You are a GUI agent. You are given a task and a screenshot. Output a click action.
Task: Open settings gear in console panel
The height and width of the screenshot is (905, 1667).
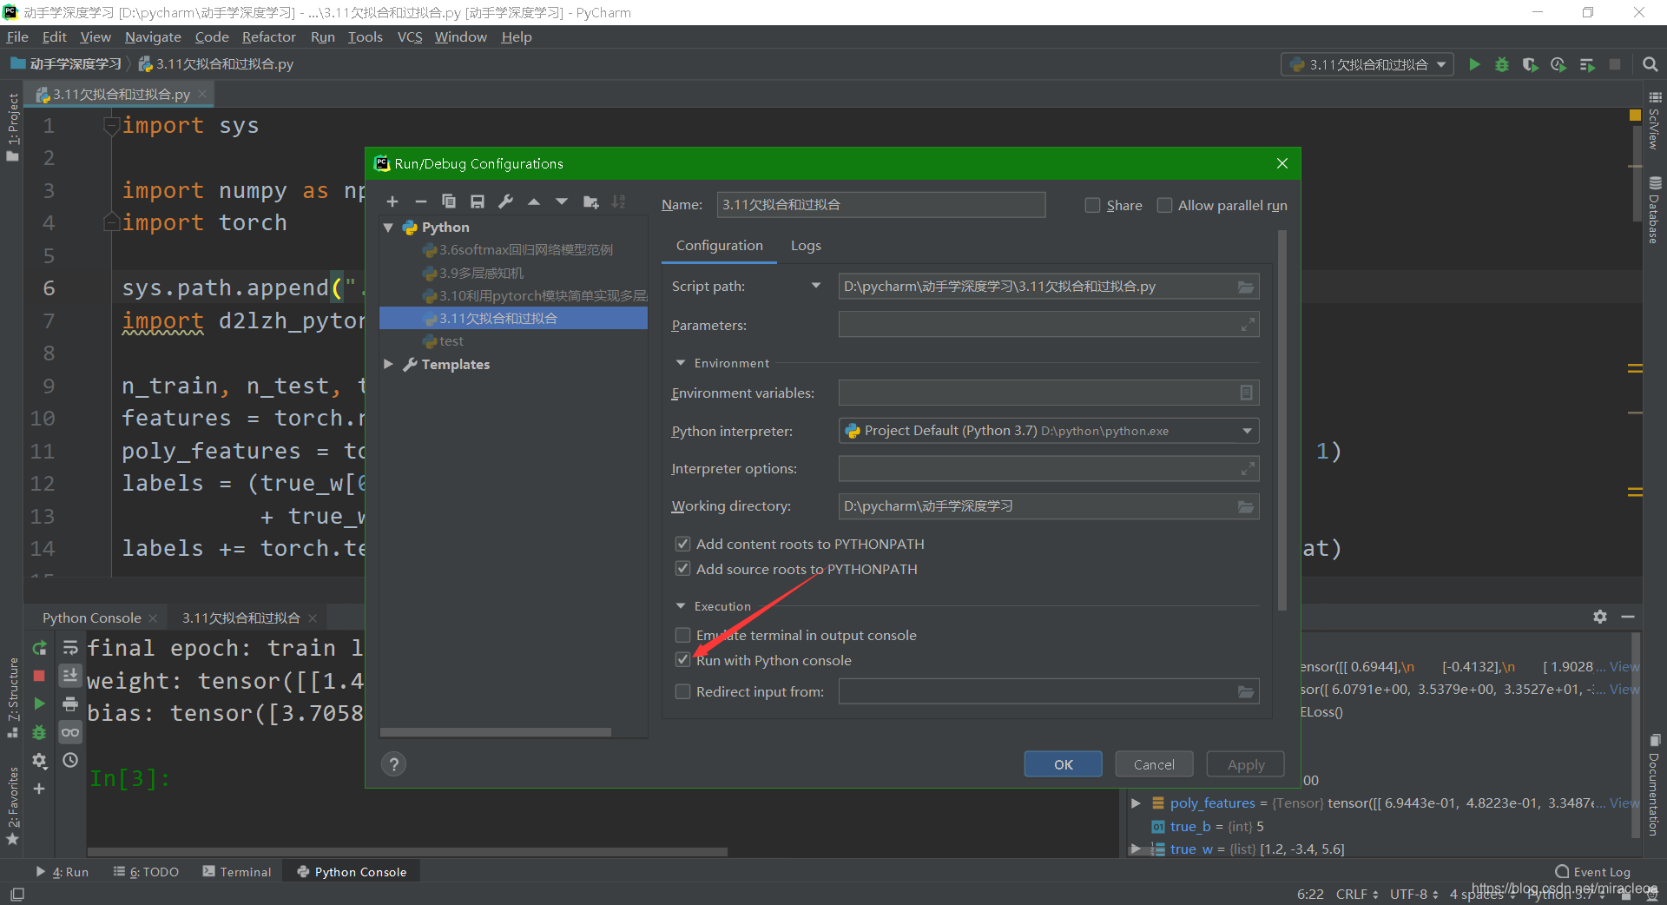[1600, 617]
